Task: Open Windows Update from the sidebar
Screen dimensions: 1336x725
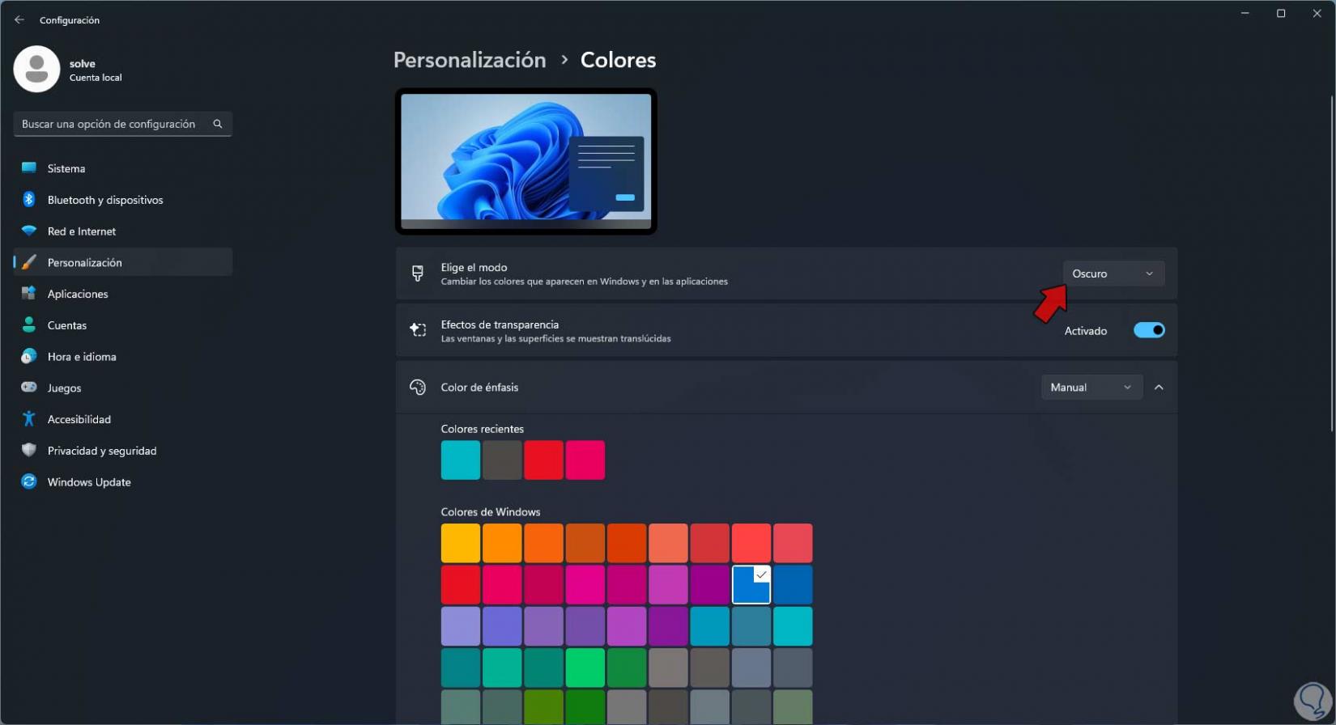Action: 123,482
